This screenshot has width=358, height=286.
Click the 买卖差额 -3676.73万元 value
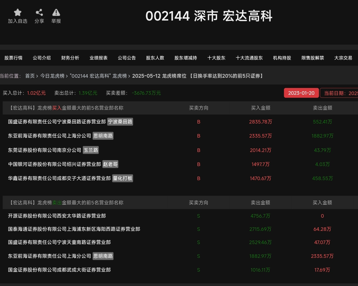pos(146,93)
